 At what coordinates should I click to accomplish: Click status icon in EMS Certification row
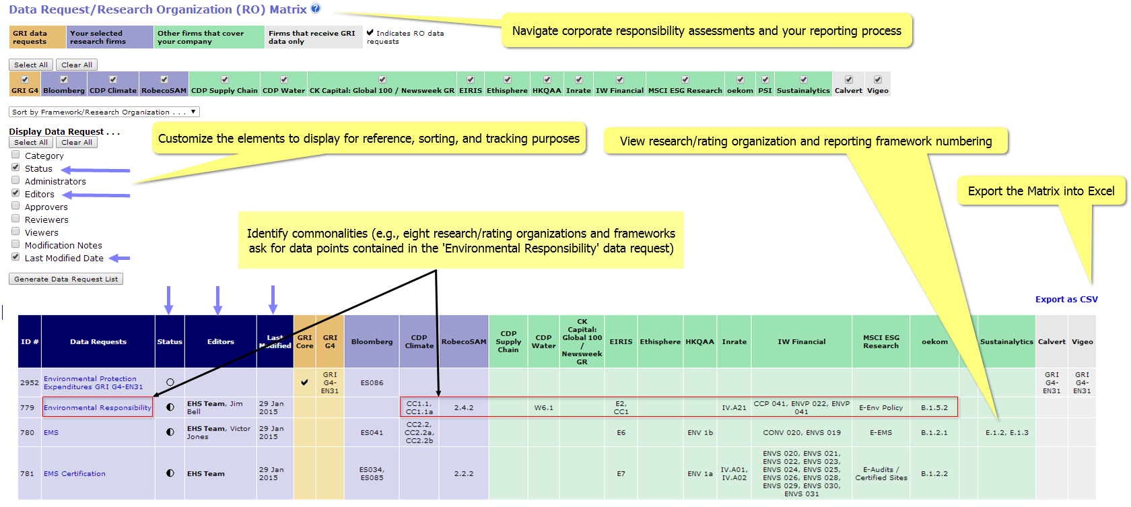point(170,473)
